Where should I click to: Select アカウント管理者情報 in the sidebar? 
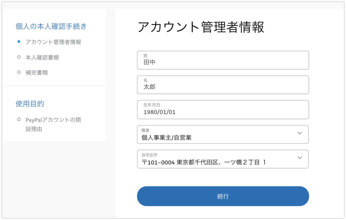53,42
